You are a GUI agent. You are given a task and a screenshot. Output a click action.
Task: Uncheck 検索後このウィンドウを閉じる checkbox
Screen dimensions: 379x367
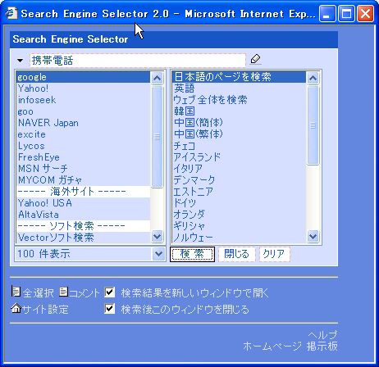coord(110,309)
